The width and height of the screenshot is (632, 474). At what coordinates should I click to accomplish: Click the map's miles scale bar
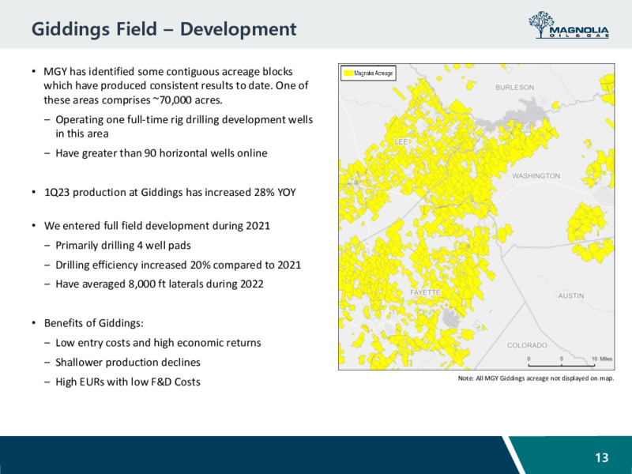[570, 362]
